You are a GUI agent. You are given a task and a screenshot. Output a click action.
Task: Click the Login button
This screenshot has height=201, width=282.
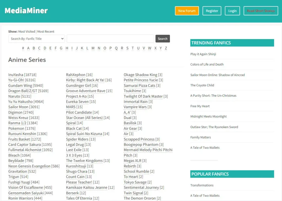tap(232, 11)
